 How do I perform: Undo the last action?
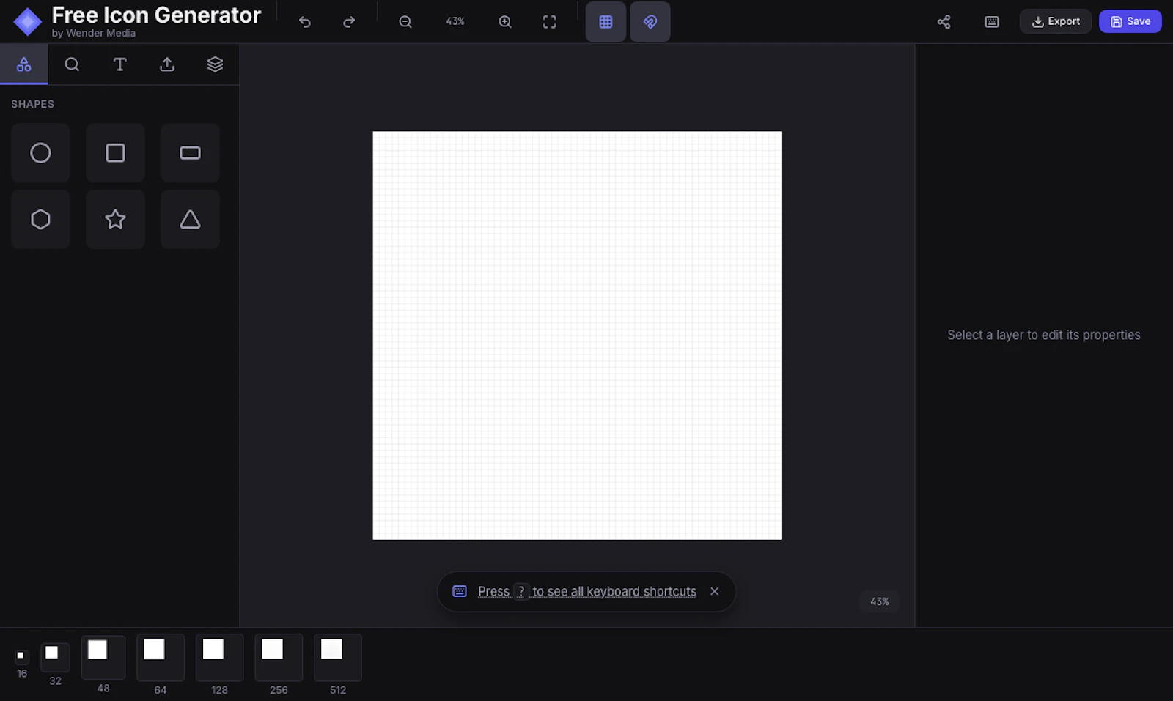click(305, 22)
